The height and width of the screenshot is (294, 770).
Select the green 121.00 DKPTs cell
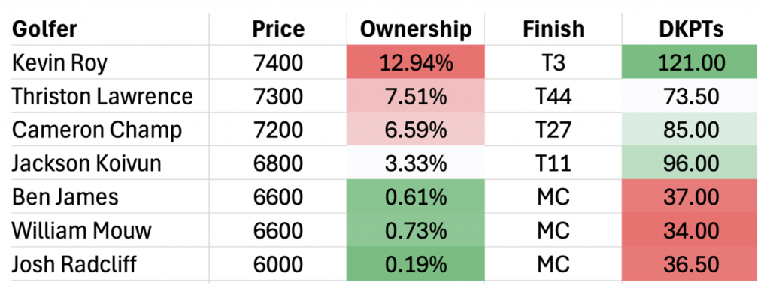[690, 62]
